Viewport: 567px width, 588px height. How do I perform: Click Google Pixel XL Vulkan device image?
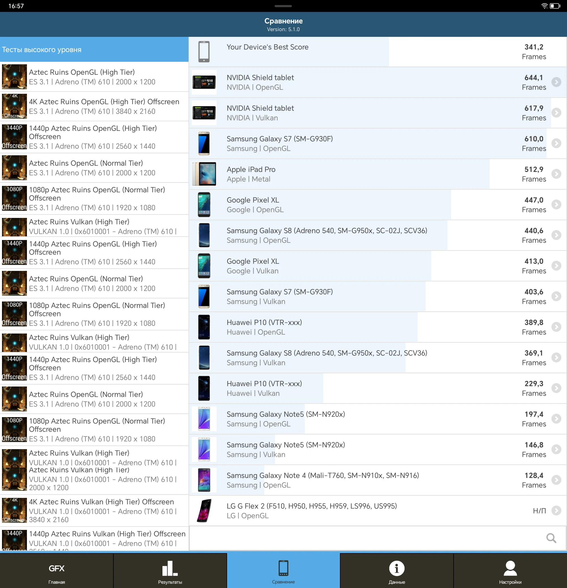pos(204,266)
